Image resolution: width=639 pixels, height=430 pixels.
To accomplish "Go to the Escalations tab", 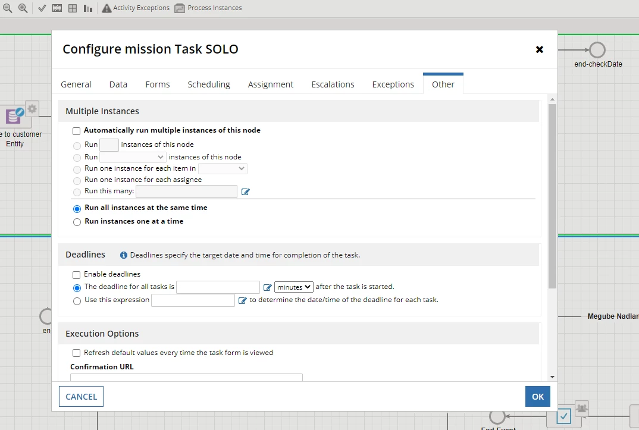I will [333, 84].
